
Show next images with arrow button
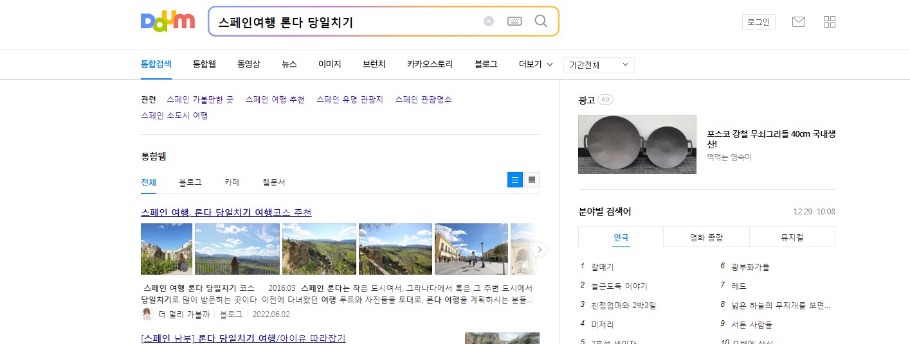pos(540,249)
